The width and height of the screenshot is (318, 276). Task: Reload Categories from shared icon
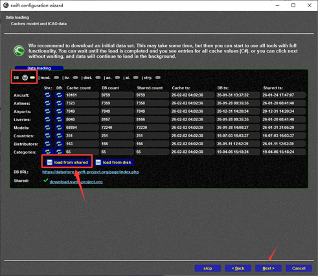point(48,152)
